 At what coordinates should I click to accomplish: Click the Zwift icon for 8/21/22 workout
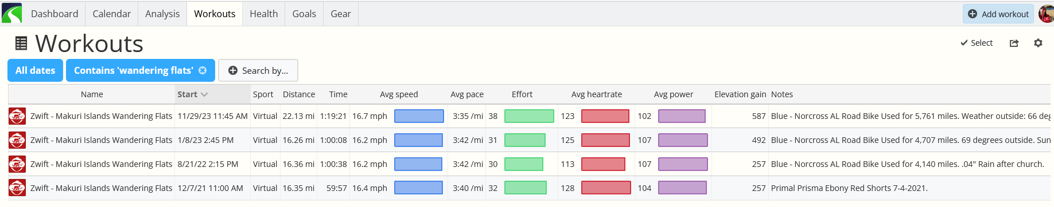click(x=17, y=164)
